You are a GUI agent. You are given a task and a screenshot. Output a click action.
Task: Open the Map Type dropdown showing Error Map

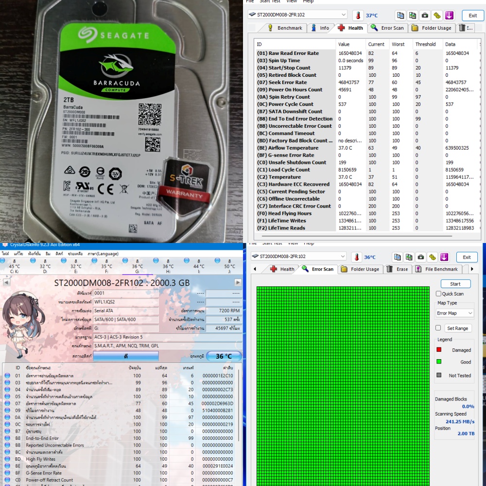coord(455,313)
